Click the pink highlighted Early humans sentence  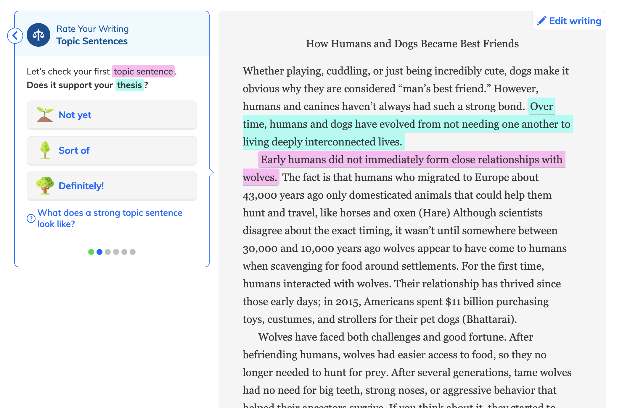[x=411, y=160]
